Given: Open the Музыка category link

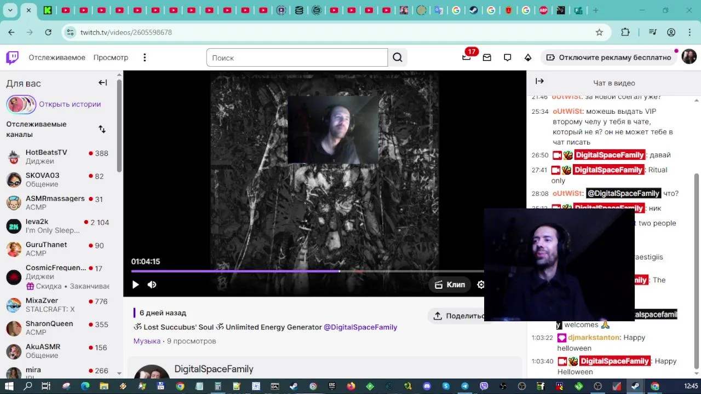Looking at the screenshot, I should 147,341.
